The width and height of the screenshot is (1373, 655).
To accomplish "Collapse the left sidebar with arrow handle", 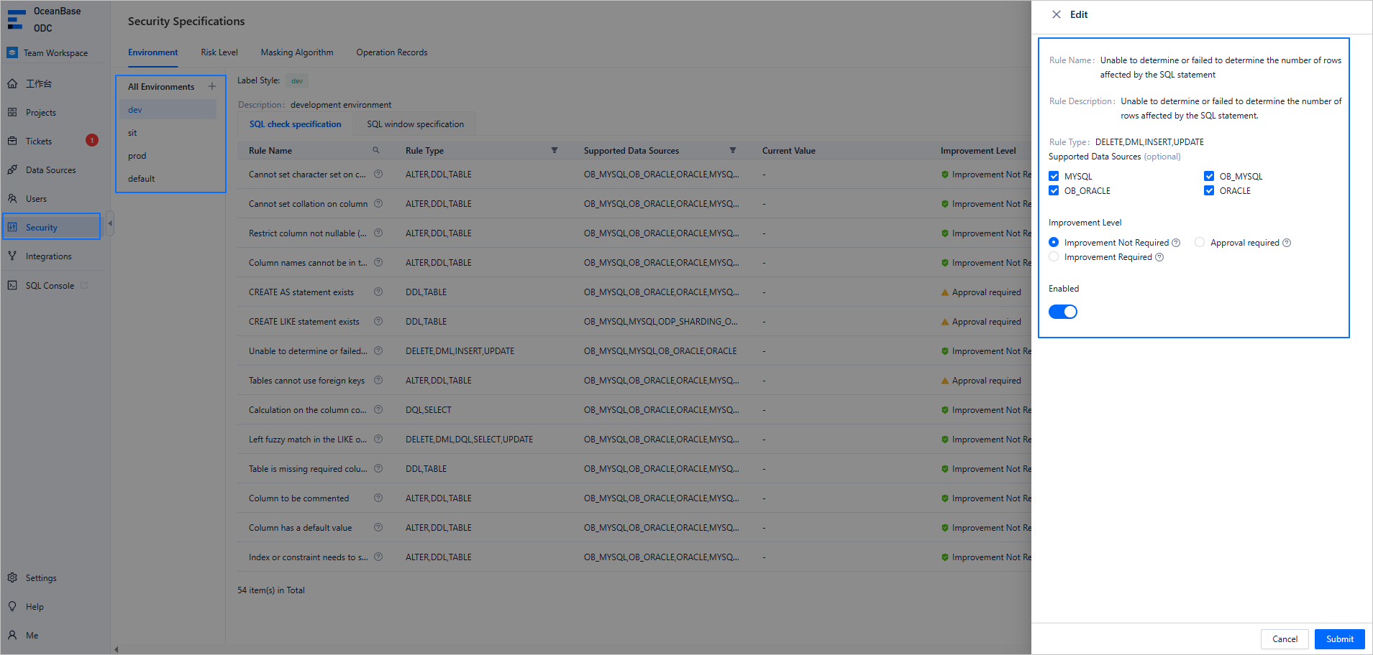I will click(110, 223).
